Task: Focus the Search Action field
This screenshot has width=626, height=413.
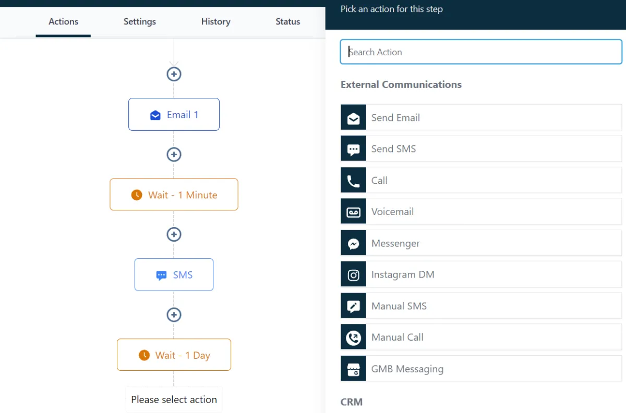Action: pos(481,52)
